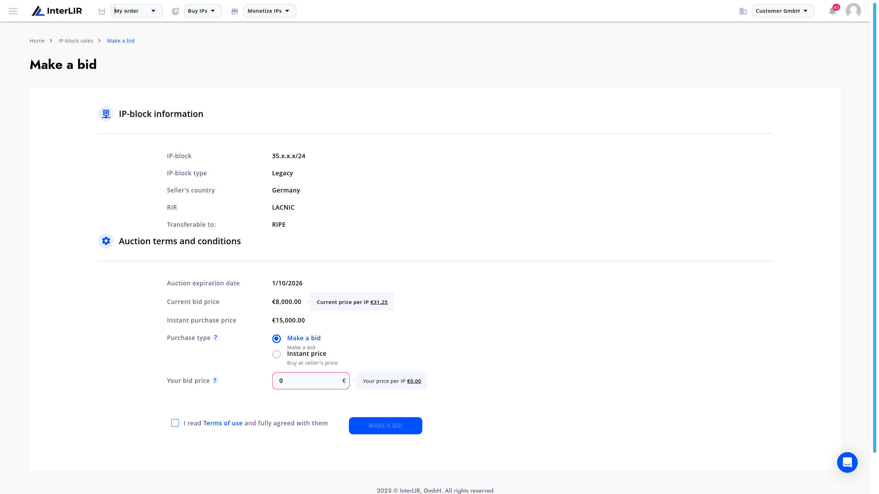Viewport: 879px width, 494px height.
Task: Open the hamburger navigation menu
Action: (13, 11)
